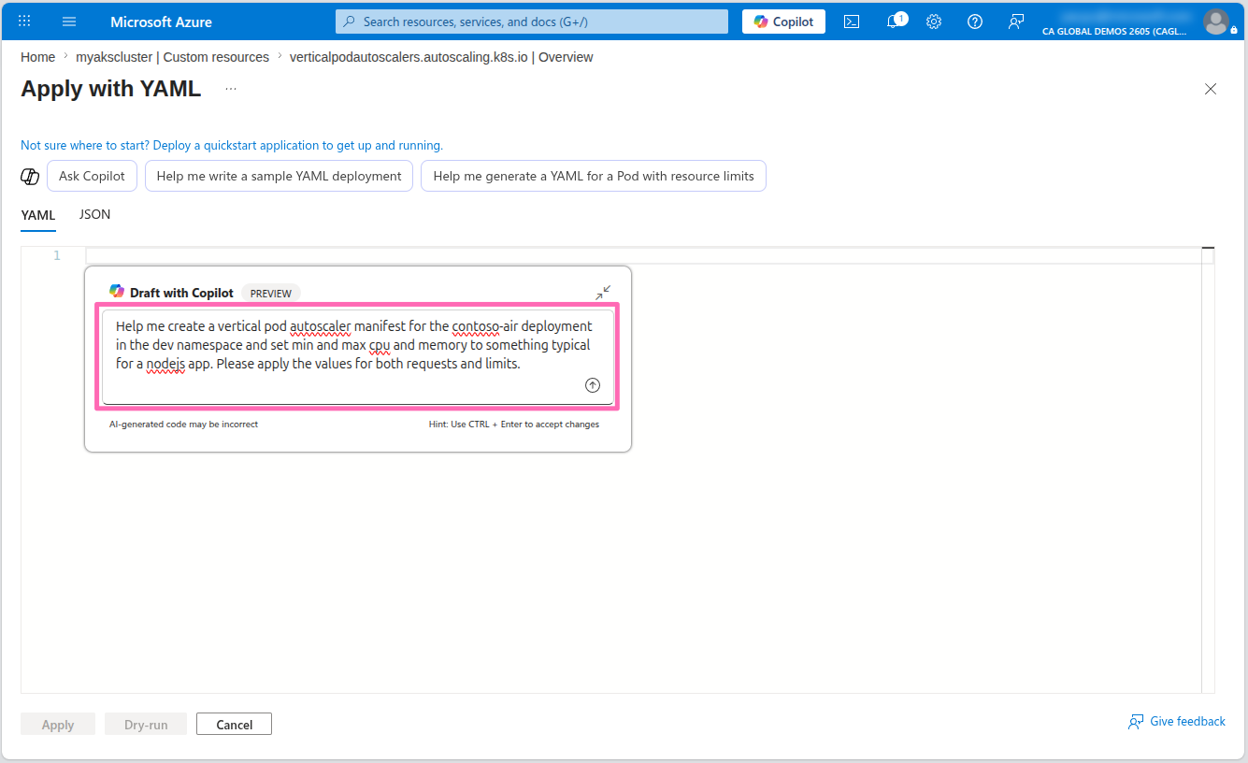The image size is (1248, 763).
Task: Click the Copilot button in header
Action: pos(783,22)
